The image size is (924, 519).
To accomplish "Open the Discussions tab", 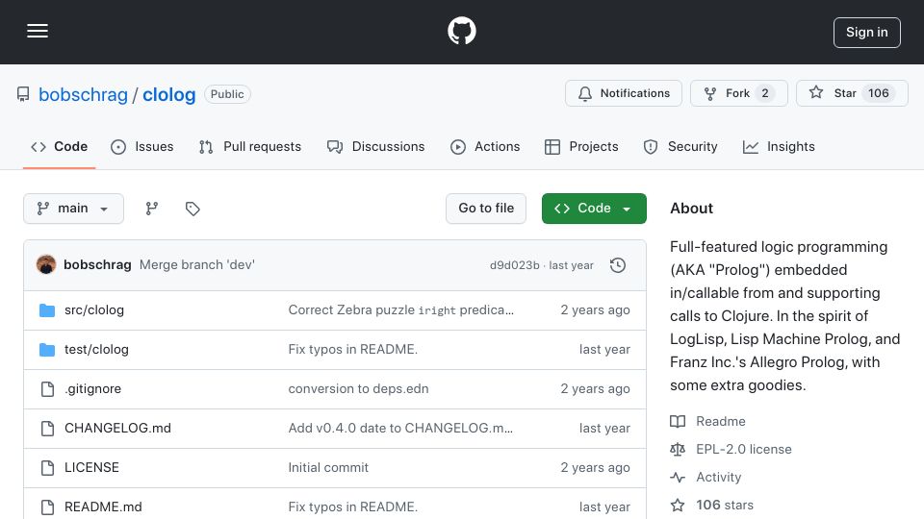I will [375, 146].
